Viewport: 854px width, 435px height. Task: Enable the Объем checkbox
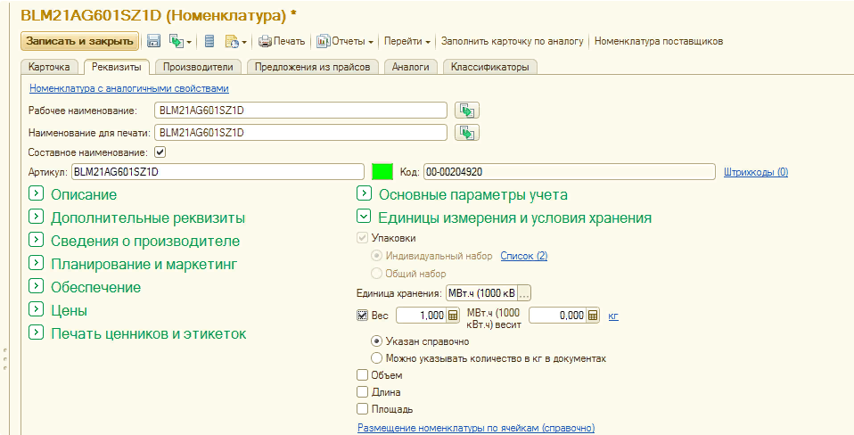(x=363, y=375)
